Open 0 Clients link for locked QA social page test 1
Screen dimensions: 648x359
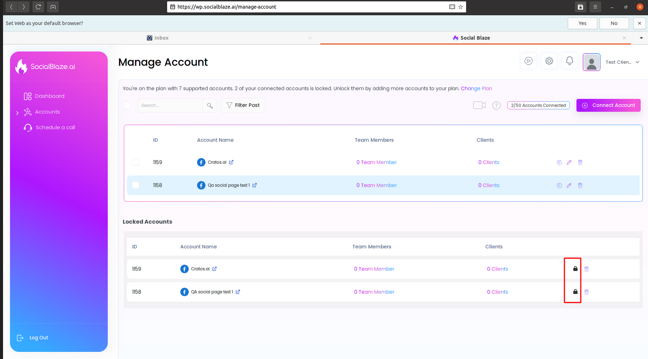[498, 292]
